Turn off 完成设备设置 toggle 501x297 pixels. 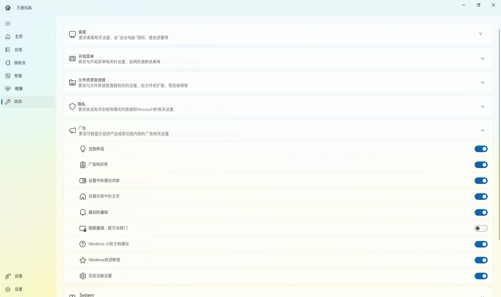point(481,276)
